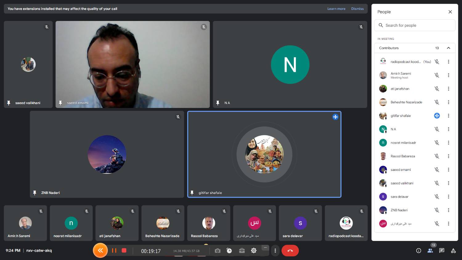The width and height of the screenshot is (462, 260).
Task: Click muted mic icon for N A in list
Action: coord(437,129)
